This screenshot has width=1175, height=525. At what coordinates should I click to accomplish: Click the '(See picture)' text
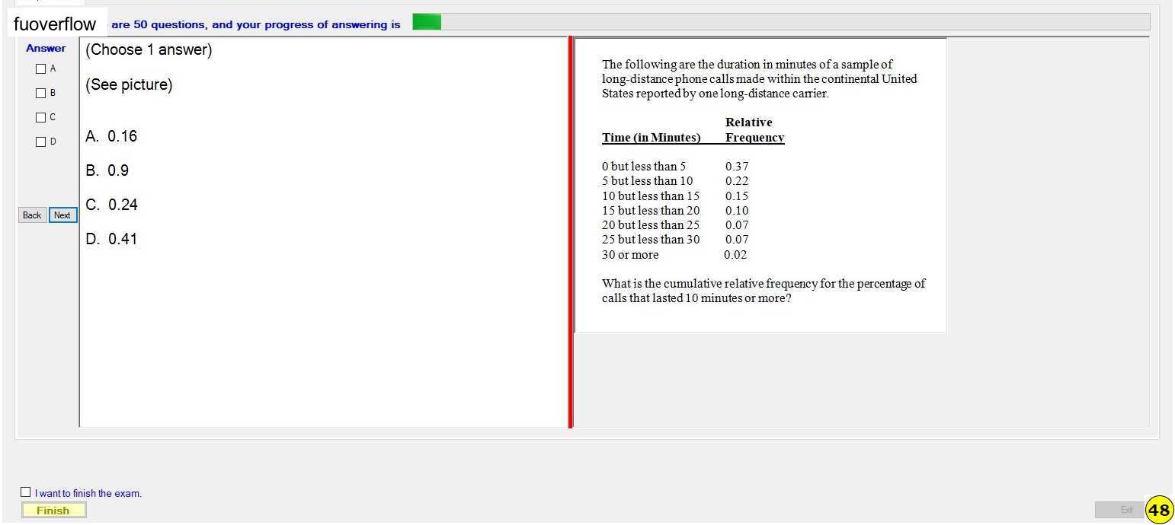click(x=129, y=84)
